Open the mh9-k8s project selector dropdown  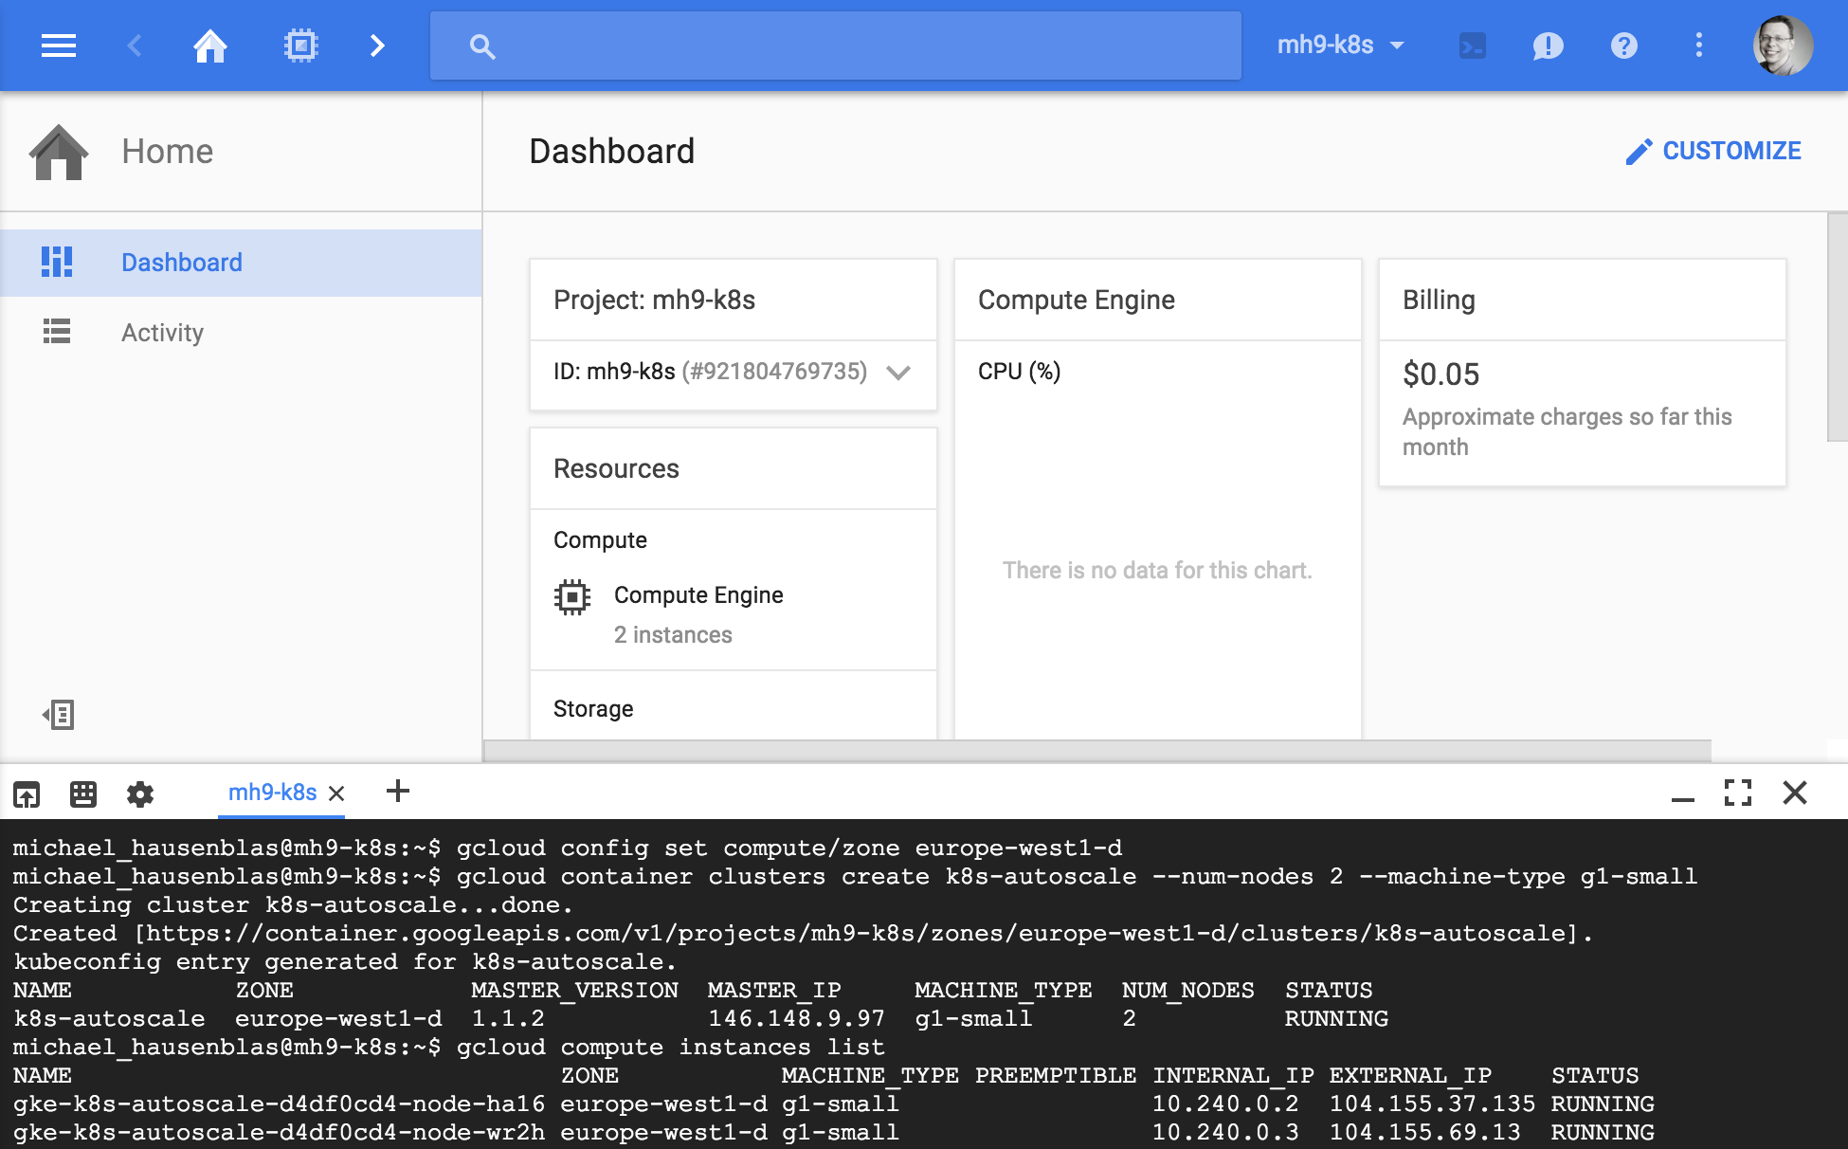tap(1340, 45)
